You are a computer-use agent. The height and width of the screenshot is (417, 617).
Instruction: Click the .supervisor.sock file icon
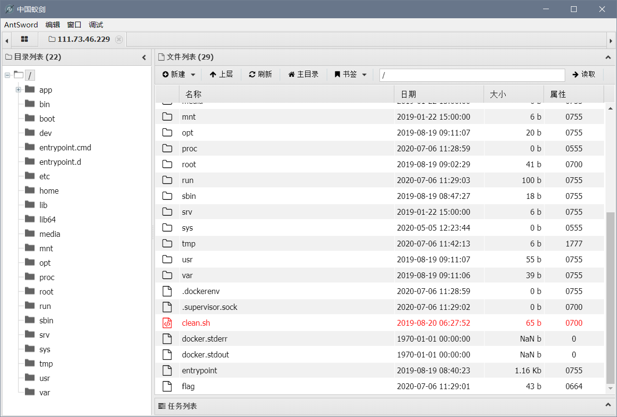pyautogui.click(x=167, y=307)
